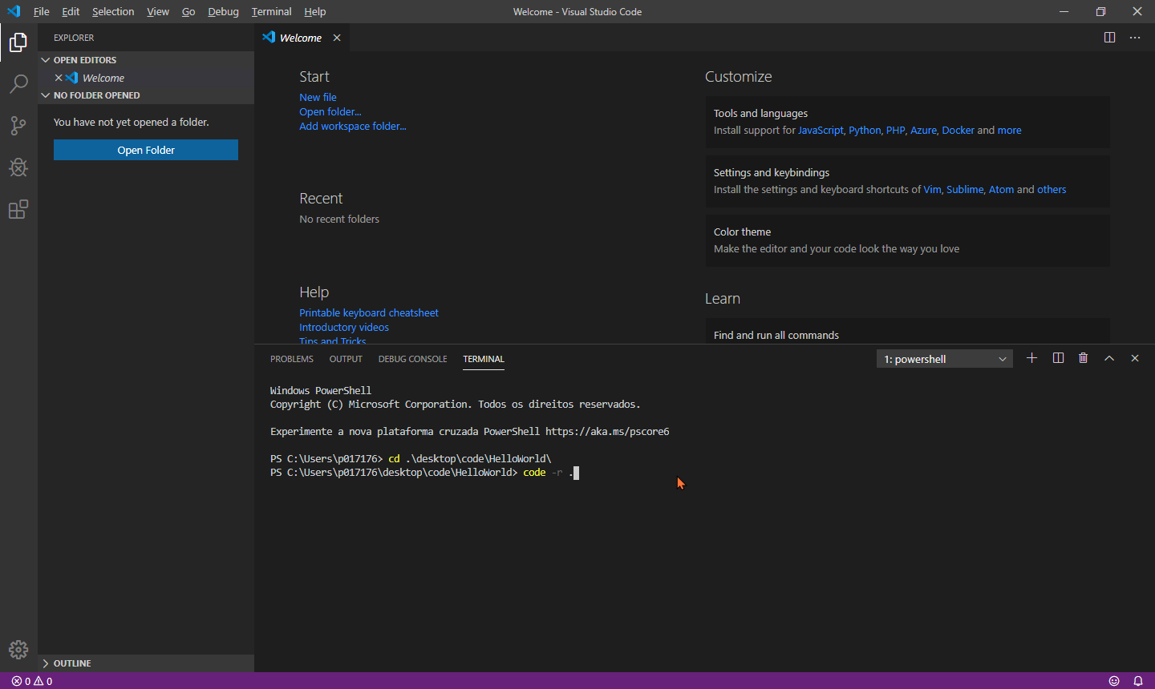The image size is (1155, 689).
Task: Click the Docker tools link
Action: click(958, 130)
